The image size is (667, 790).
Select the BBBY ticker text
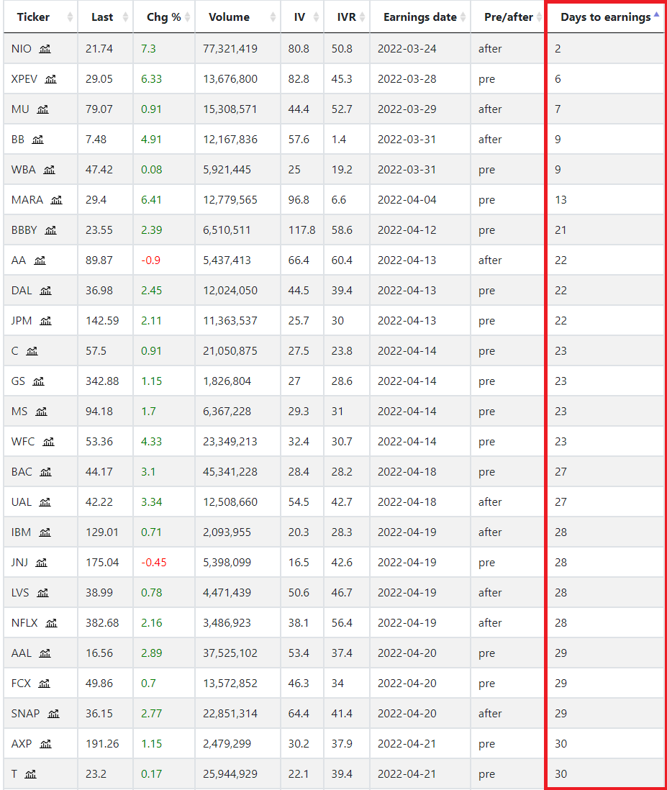(24, 230)
